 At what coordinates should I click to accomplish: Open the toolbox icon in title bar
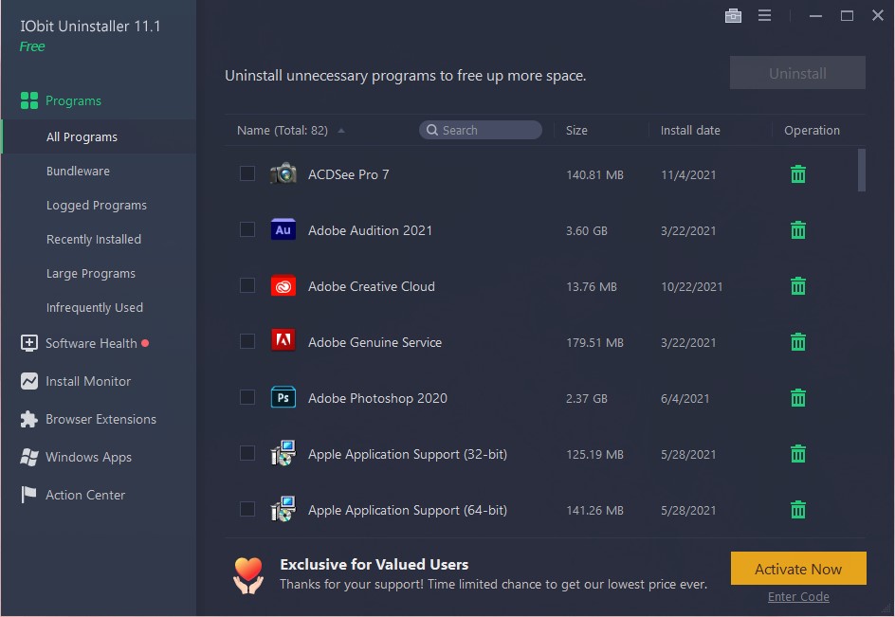732,15
